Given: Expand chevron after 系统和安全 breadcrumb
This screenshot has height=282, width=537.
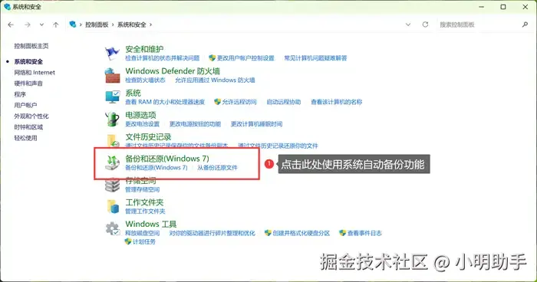Looking at the screenshot, I should coord(150,25).
